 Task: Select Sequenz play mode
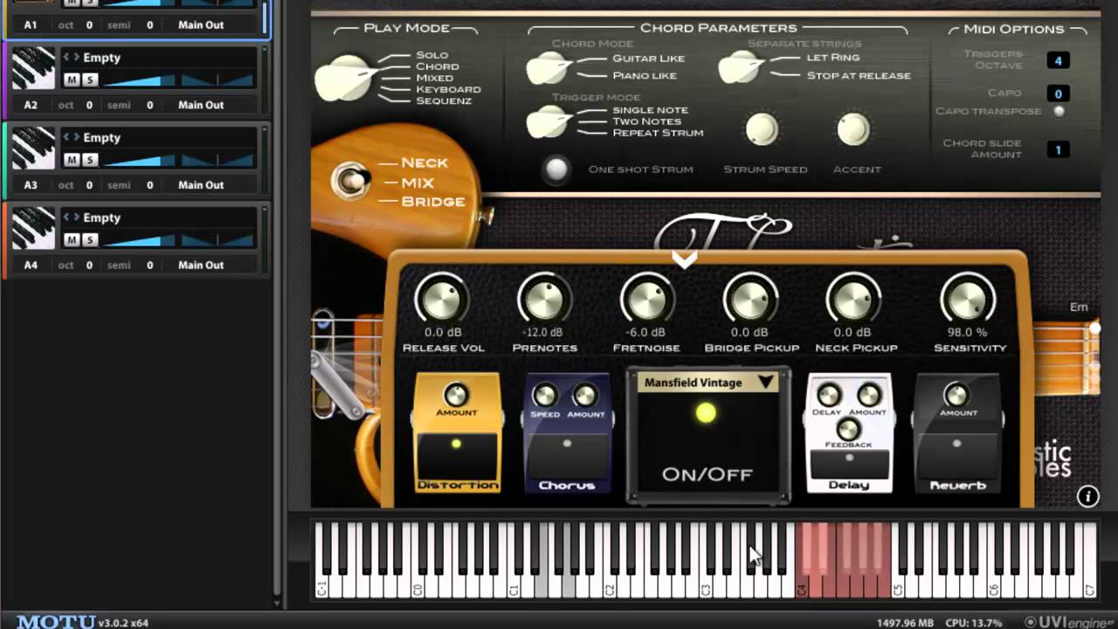pyautogui.click(x=444, y=100)
